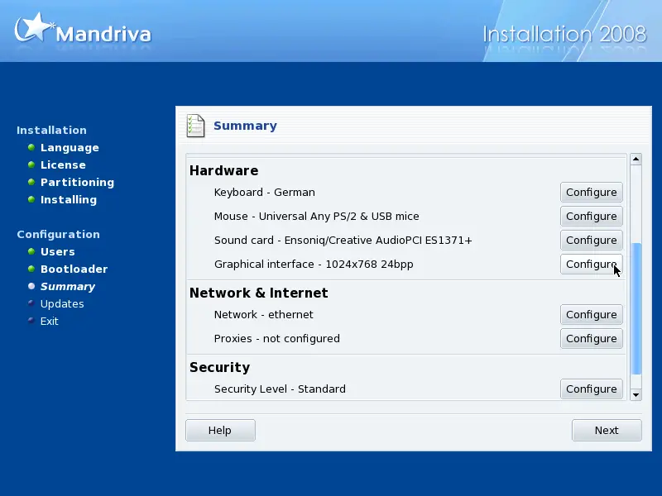Configure the Sound card Ensoniq AudioPCI

[591, 241]
